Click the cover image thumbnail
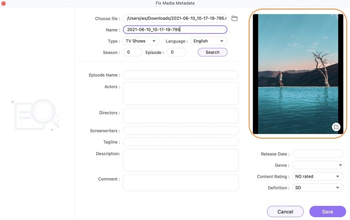This screenshot has width=350, height=220. [298, 74]
